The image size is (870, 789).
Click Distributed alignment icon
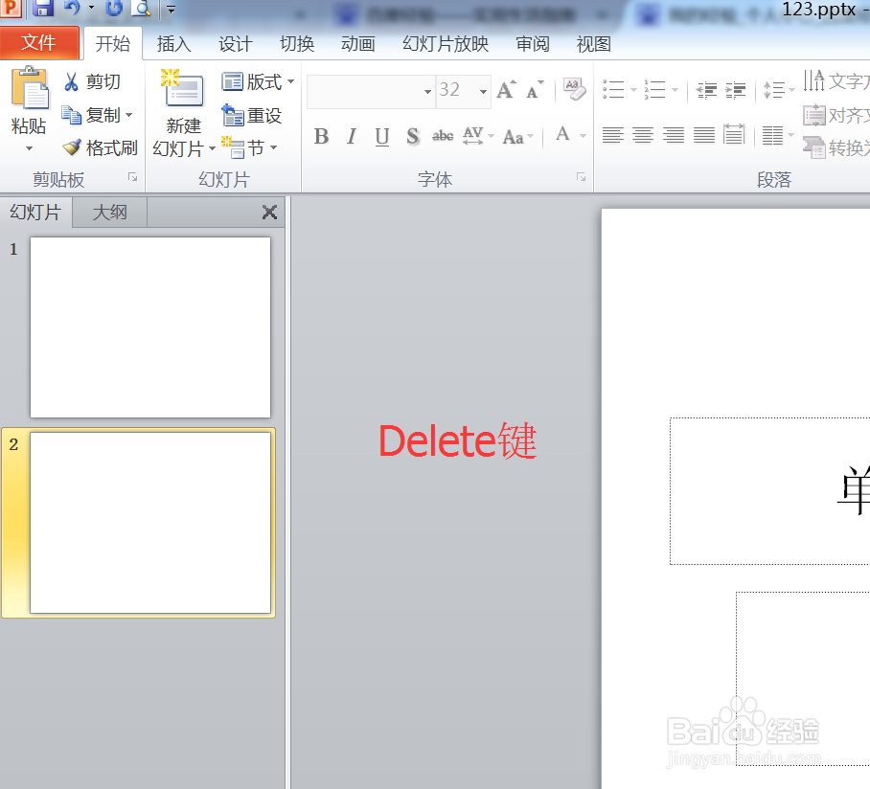[734, 135]
